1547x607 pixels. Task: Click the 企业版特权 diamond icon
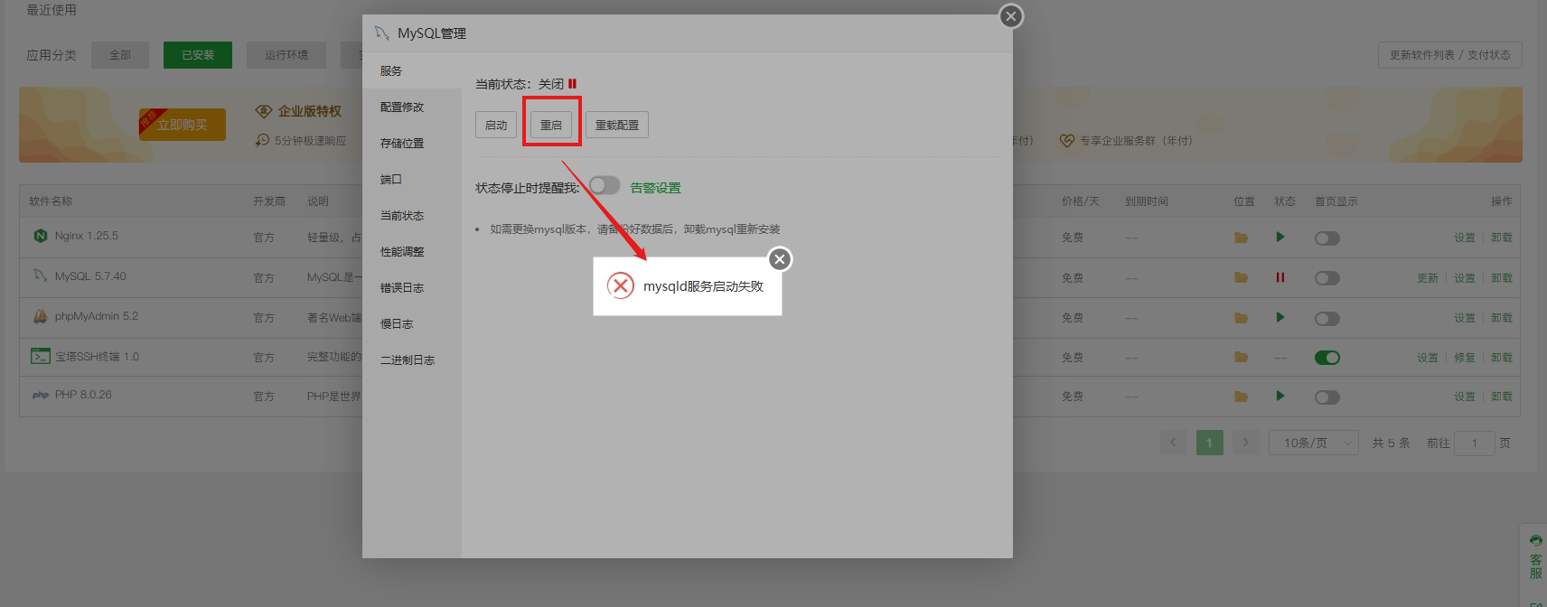coord(264,111)
